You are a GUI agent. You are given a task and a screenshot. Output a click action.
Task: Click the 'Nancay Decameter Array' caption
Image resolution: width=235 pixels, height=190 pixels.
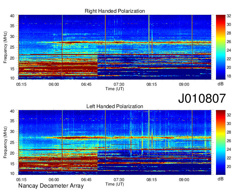pyautogui.click(x=51, y=186)
